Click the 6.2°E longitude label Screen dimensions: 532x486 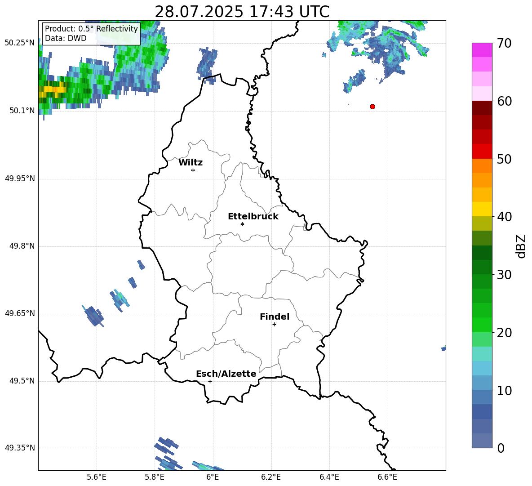271,477
